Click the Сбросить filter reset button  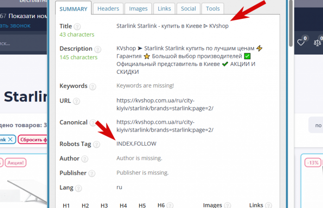[33, 140]
